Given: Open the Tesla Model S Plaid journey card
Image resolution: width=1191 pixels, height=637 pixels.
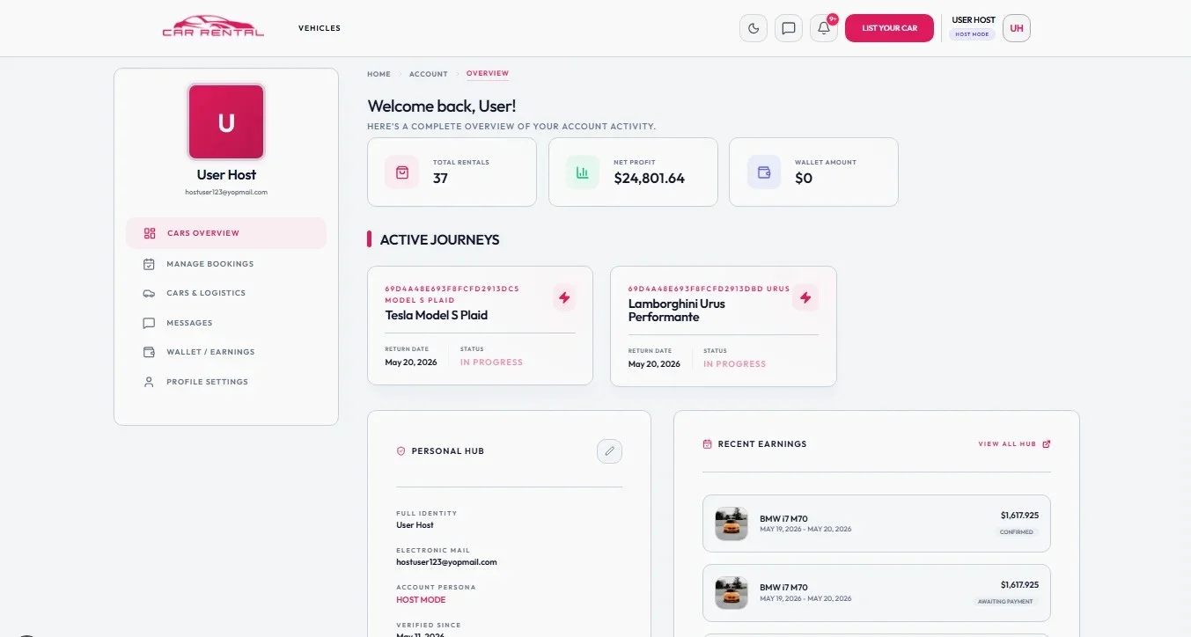Looking at the screenshot, I should 481,326.
